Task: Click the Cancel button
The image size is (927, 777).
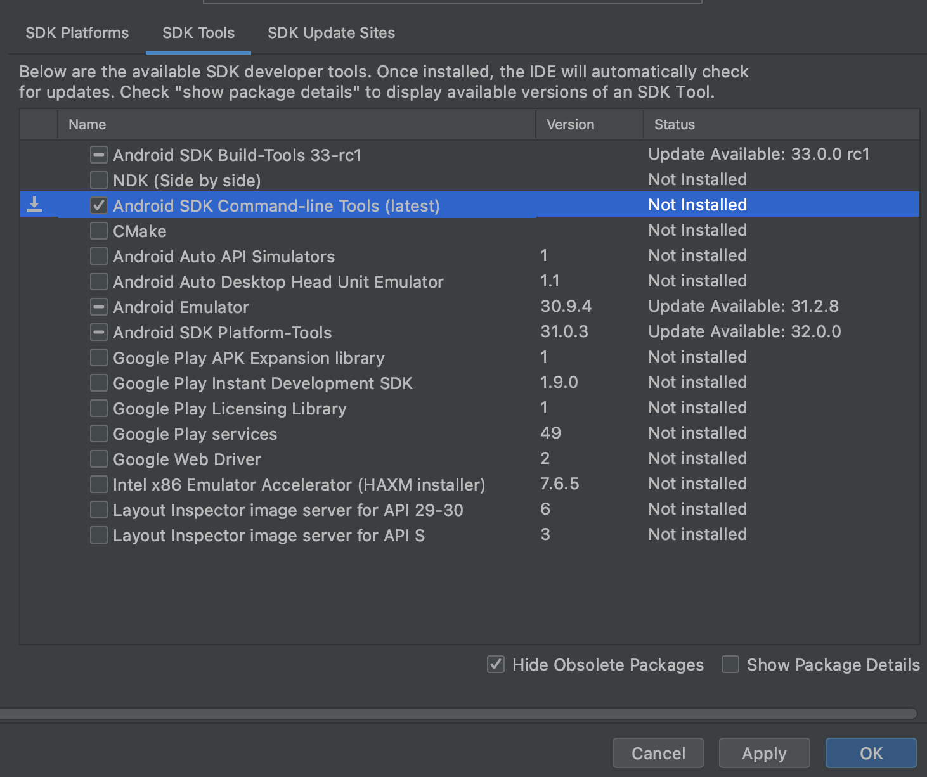Action: [x=658, y=753]
